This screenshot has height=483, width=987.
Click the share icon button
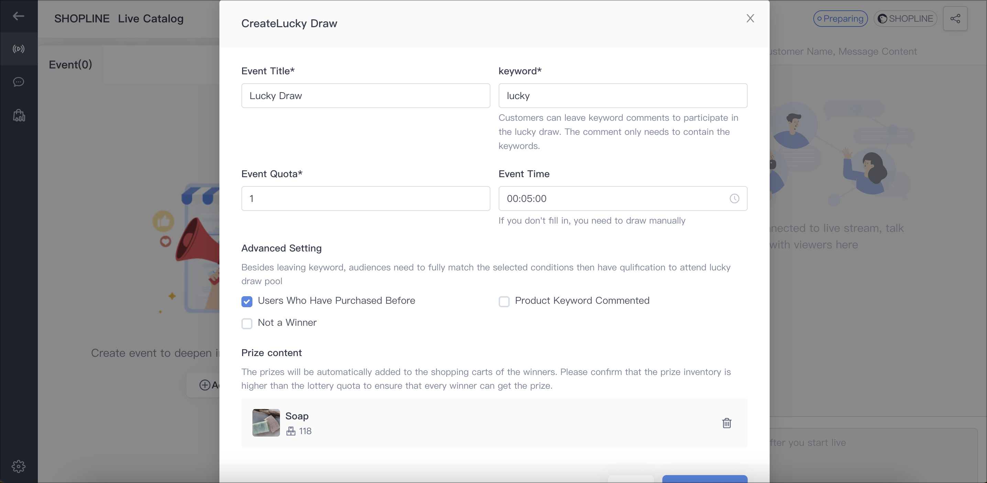[955, 18]
